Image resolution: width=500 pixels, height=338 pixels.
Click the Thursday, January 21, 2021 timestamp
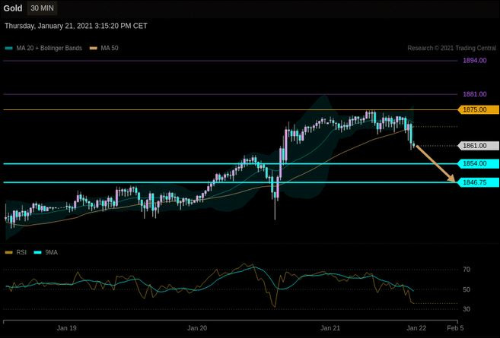point(76,26)
